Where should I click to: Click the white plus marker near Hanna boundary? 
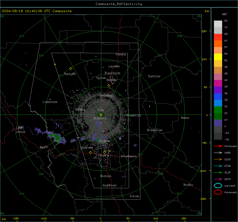(149, 106)
